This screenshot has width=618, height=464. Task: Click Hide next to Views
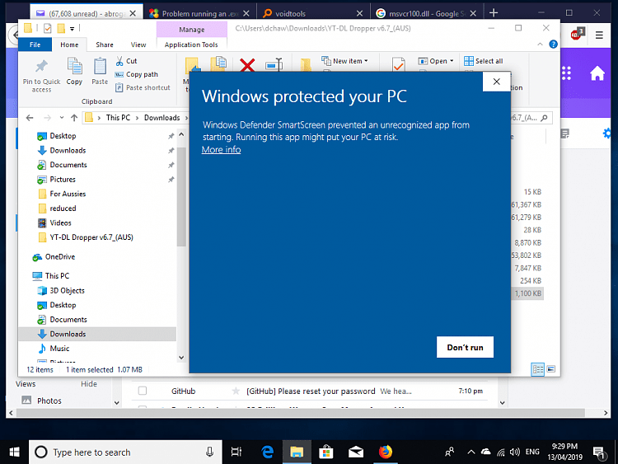coord(89,383)
